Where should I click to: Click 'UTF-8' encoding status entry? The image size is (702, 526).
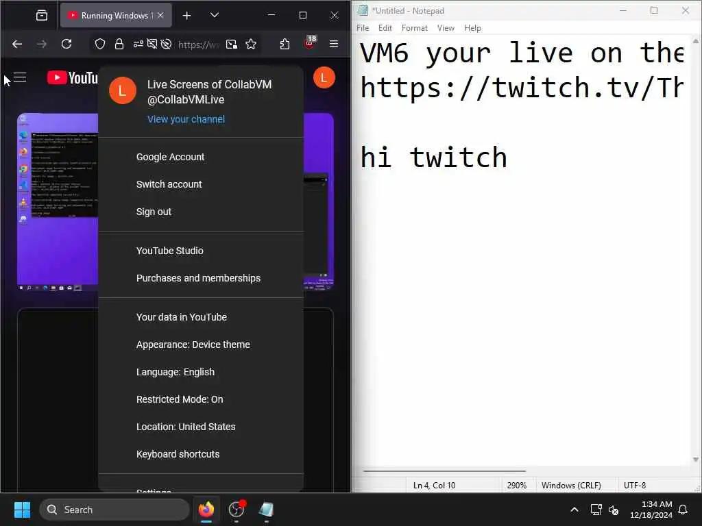[634, 486]
